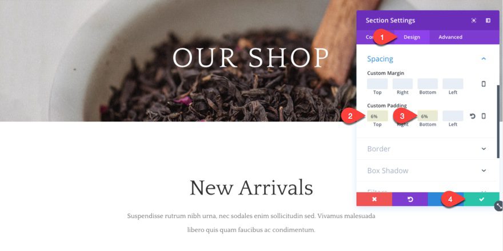Save settings with the green checkmark button
The width and height of the screenshot is (503, 251).
(481, 199)
